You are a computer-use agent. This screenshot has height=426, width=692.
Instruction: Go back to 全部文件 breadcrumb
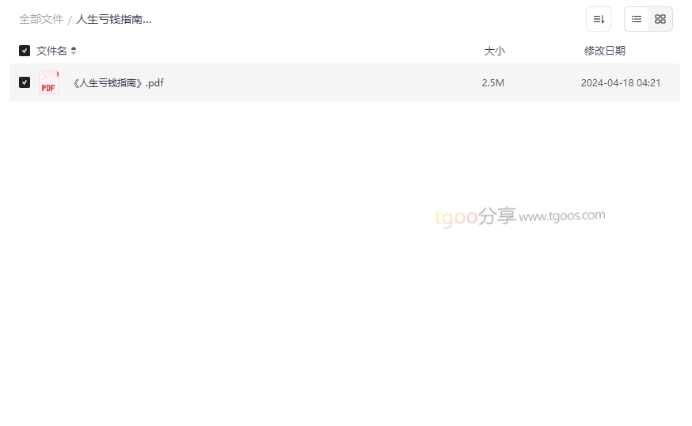(x=41, y=20)
